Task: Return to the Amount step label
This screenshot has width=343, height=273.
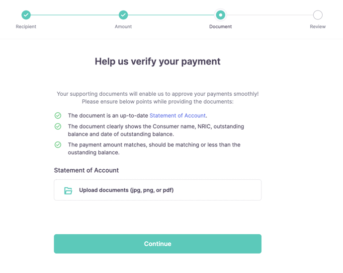Action: (123, 27)
